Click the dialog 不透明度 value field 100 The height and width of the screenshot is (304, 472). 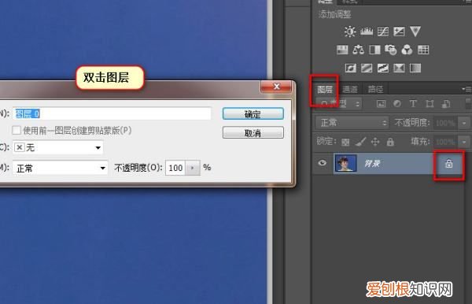coord(175,168)
